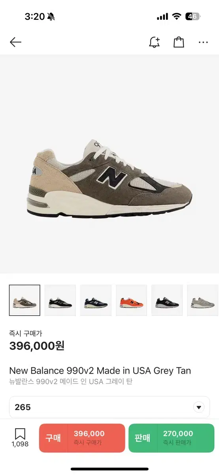Open the size selector showing 265
The image size is (219, 475).
[x=109, y=407]
